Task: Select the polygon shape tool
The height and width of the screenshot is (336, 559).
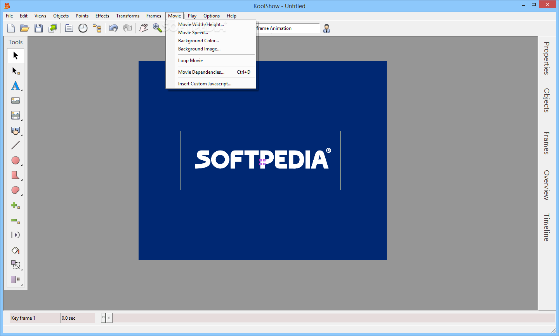Action: point(16,175)
